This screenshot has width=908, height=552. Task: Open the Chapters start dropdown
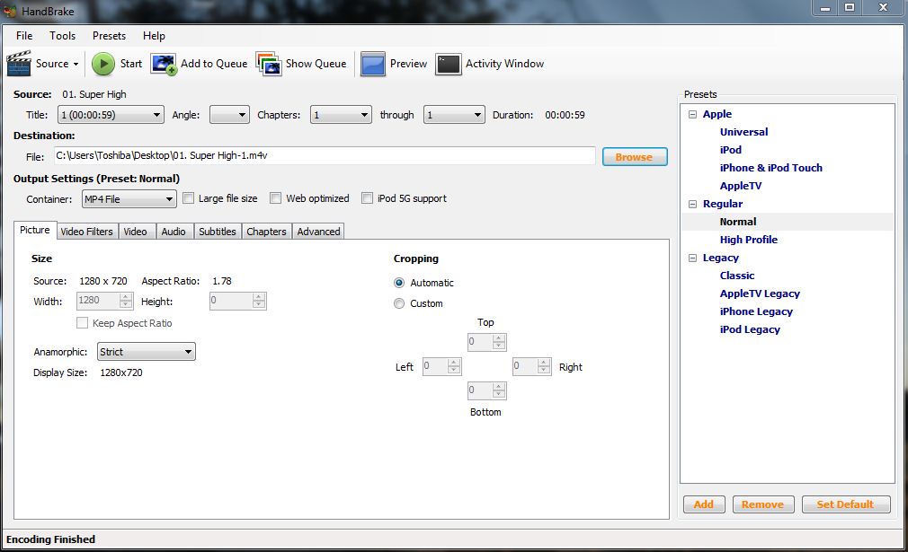[341, 115]
